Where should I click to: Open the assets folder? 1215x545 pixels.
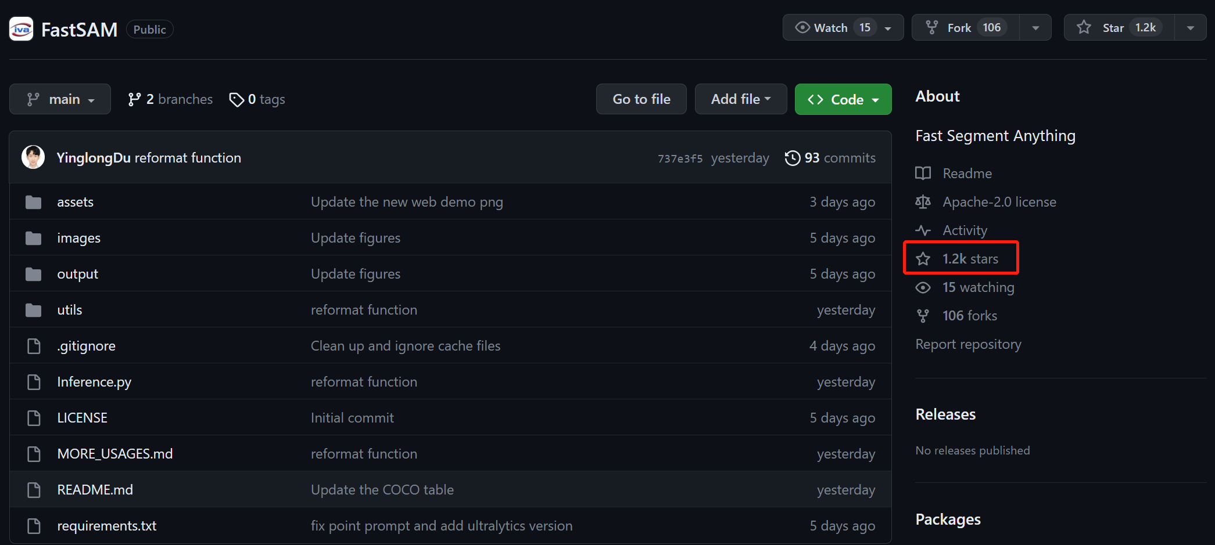click(x=75, y=202)
